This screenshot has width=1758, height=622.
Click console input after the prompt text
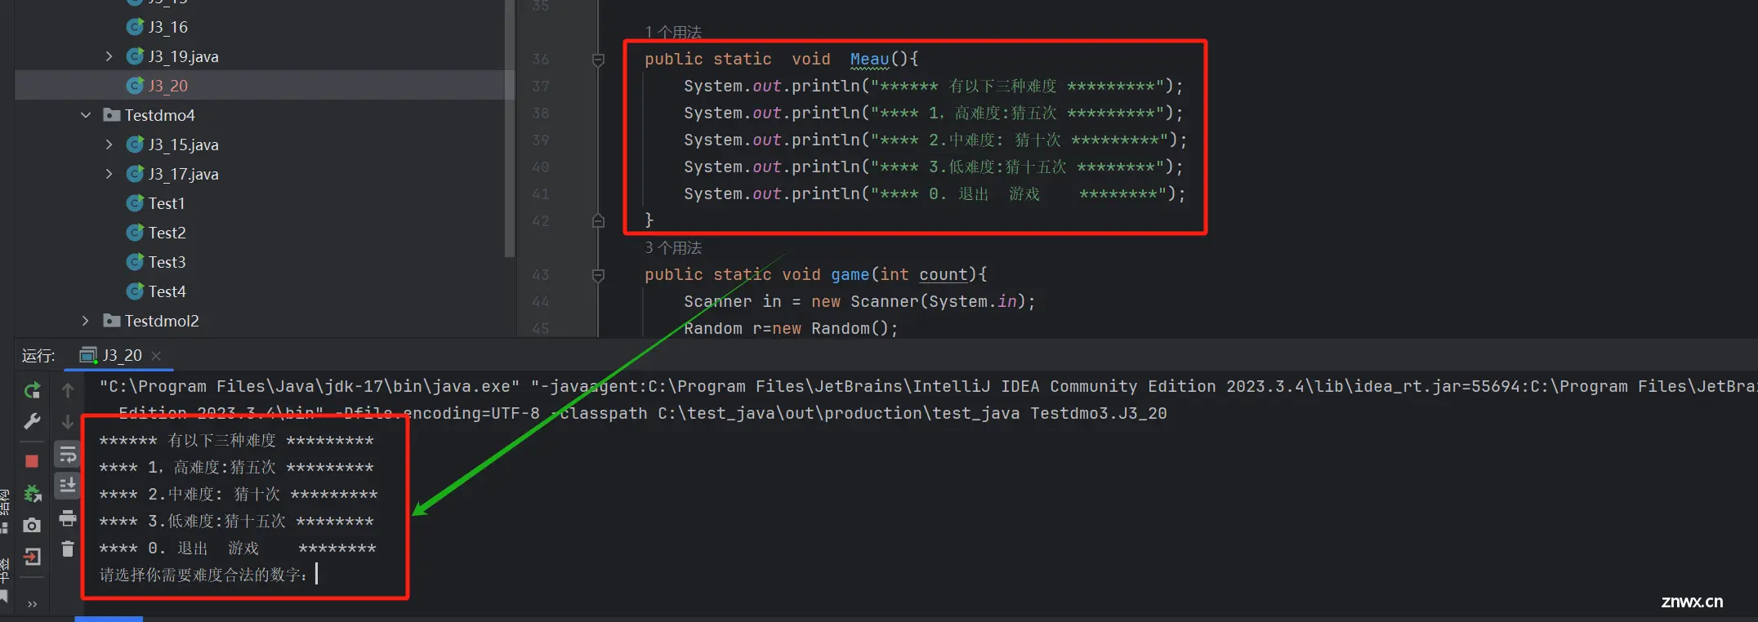tap(317, 575)
